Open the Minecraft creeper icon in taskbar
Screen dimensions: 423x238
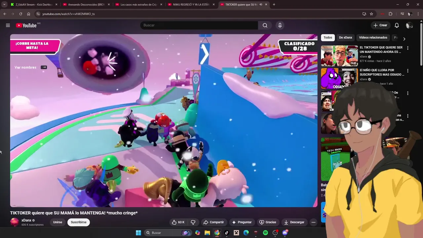236,233
